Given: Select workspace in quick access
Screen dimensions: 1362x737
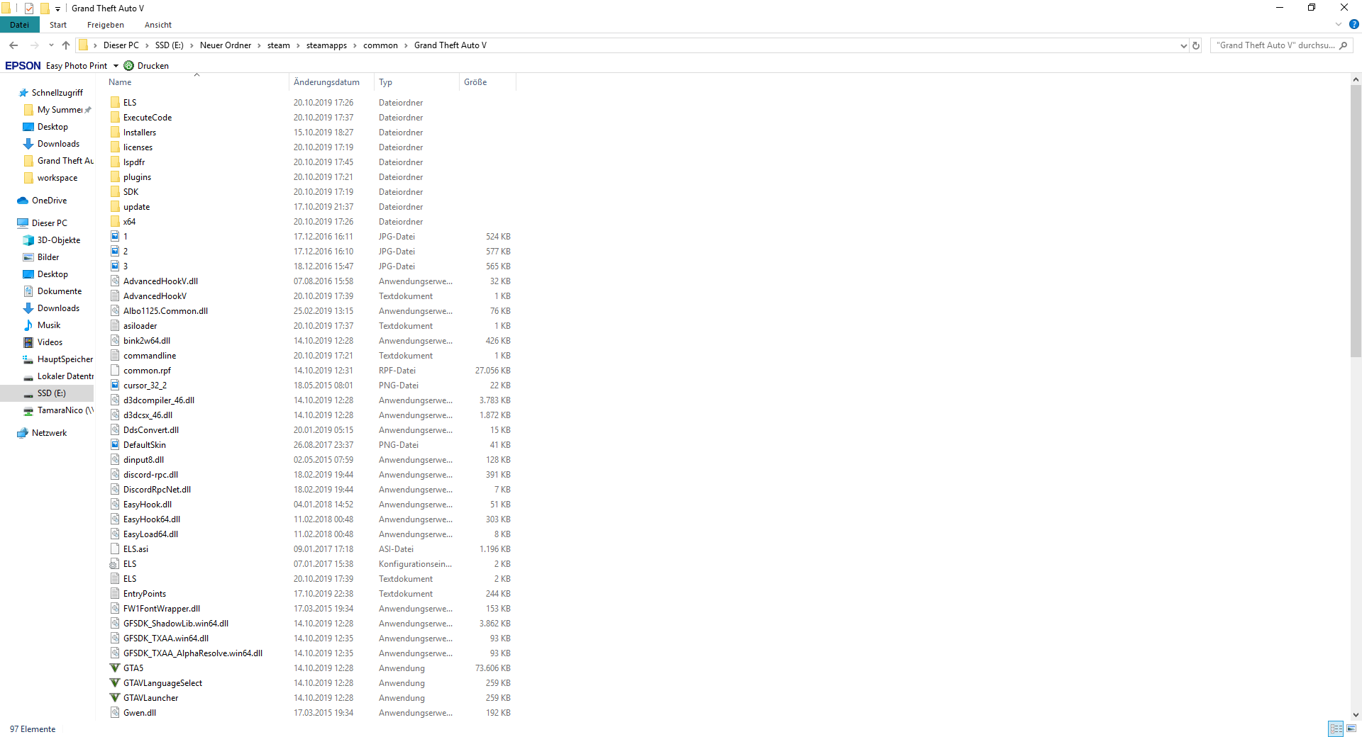Looking at the screenshot, I should pos(57,178).
